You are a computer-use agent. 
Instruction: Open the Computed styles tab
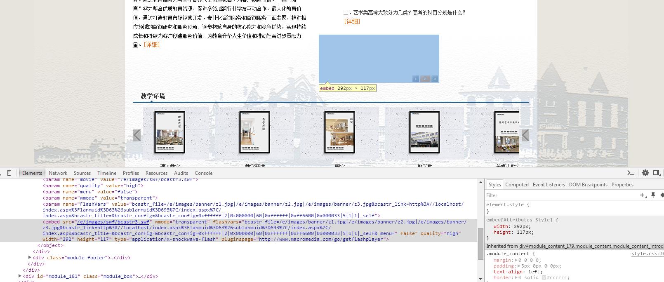point(517,185)
